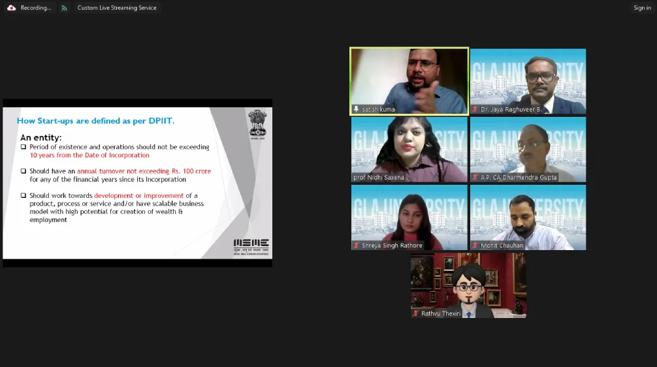The image size is (657, 367).
Task: Select Shreya Singh Rathore's video tile
Action: point(409,217)
